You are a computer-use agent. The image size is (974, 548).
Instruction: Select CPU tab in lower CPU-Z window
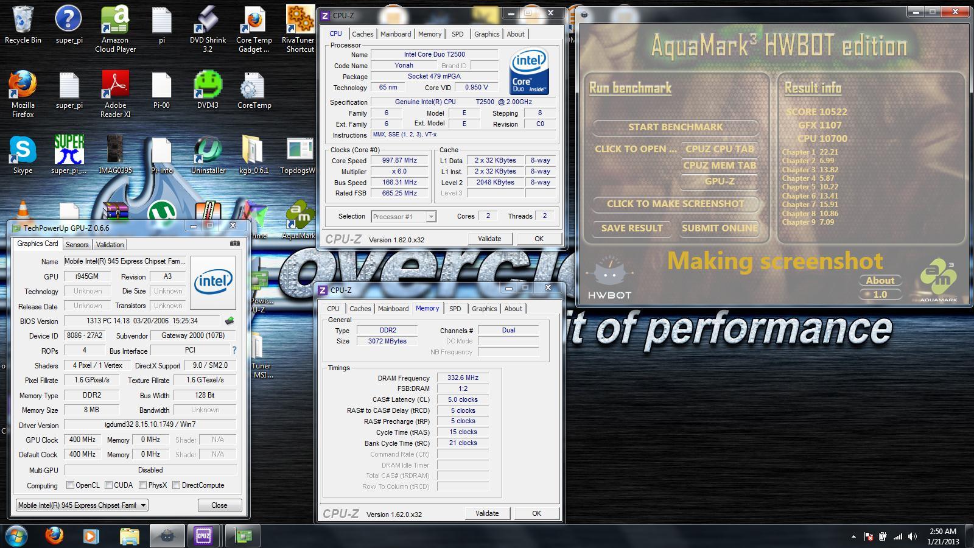pos(333,309)
